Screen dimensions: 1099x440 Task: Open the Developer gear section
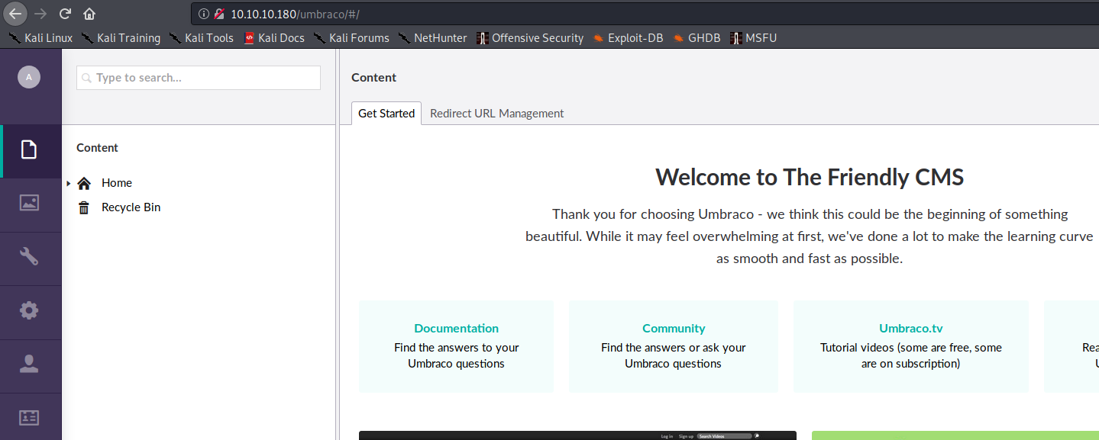pos(31,311)
